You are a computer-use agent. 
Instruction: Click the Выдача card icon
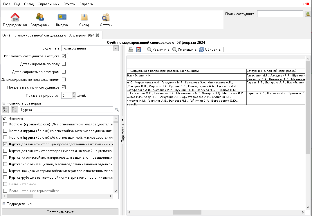click(62, 17)
